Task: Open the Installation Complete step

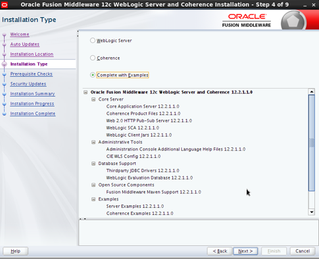Action: click(x=33, y=113)
